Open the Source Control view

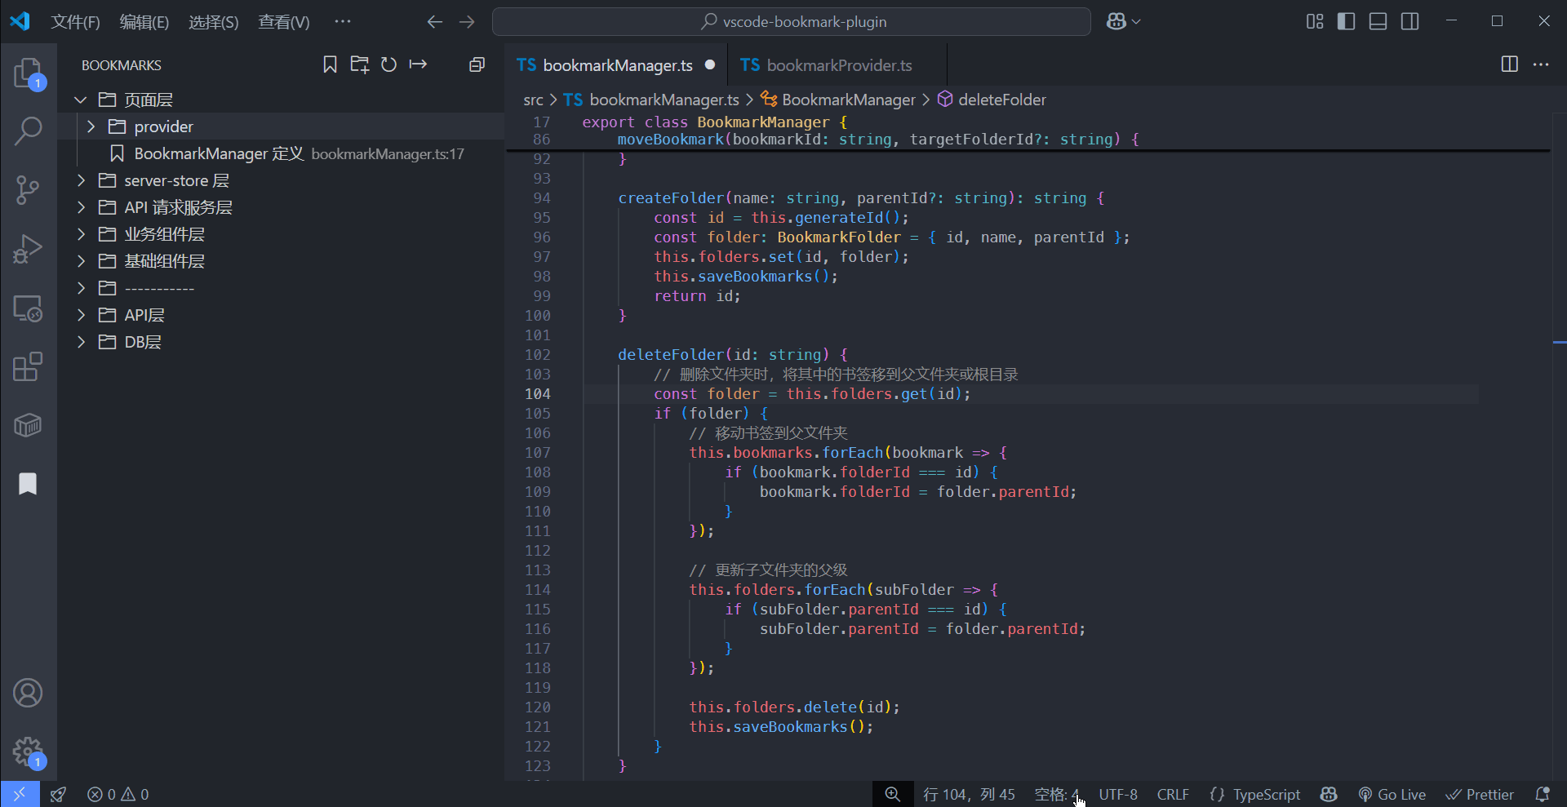coord(29,189)
